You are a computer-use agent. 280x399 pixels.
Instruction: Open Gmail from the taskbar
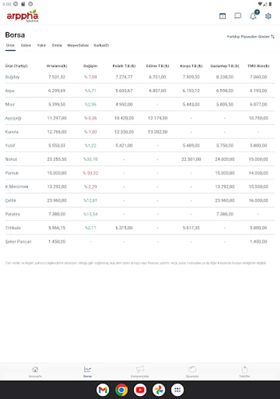point(103,390)
